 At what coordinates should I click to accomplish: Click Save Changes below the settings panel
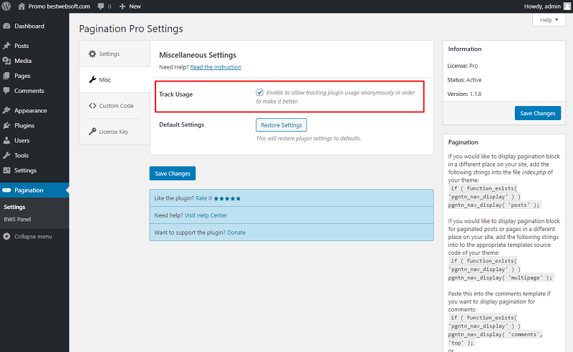click(x=173, y=173)
